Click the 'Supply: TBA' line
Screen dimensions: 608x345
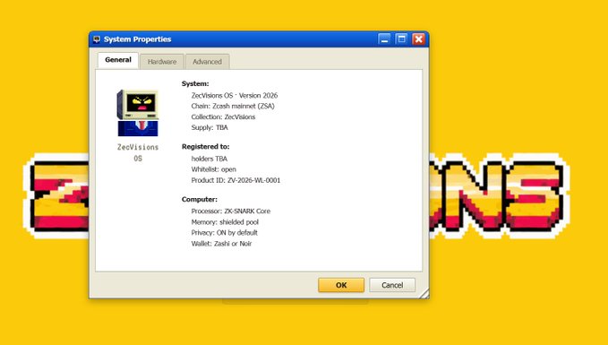210,127
